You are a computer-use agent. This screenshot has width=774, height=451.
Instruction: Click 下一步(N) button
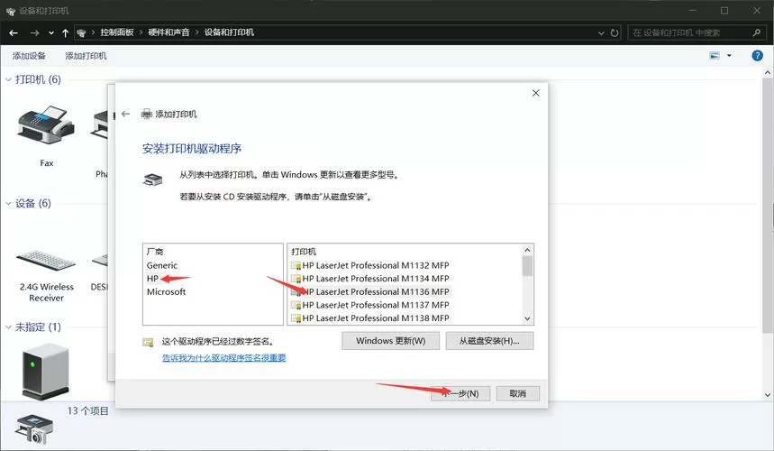point(460,393)
